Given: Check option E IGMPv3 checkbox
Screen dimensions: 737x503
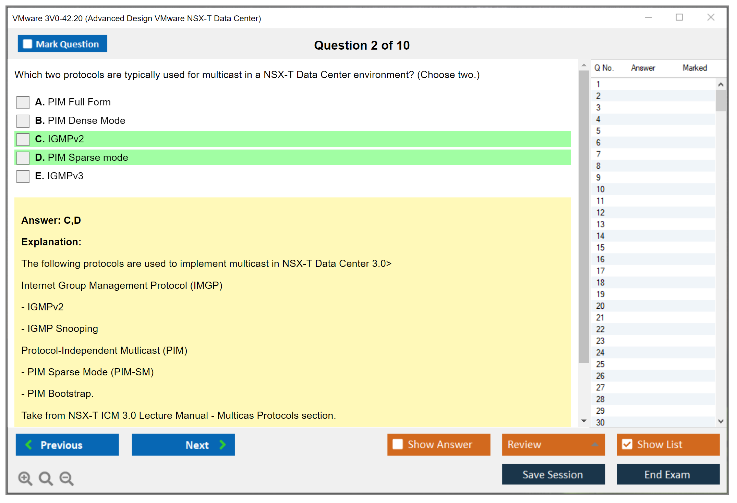Looking at the screenshot, I should 23,176.
